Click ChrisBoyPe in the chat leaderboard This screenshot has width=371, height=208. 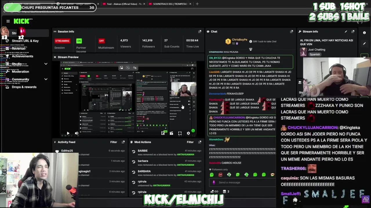[239, 40]
